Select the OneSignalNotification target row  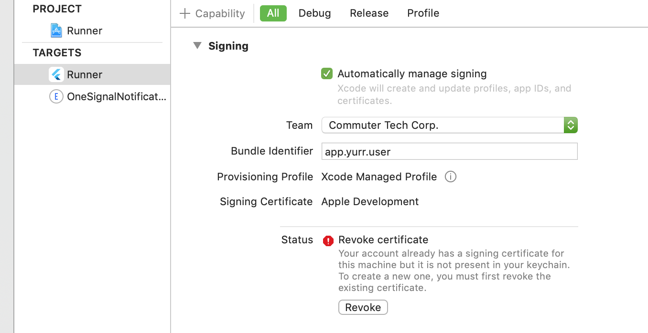(116, 97)
